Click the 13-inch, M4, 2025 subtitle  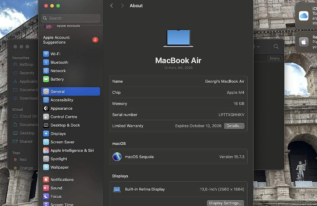pos(178,68)
